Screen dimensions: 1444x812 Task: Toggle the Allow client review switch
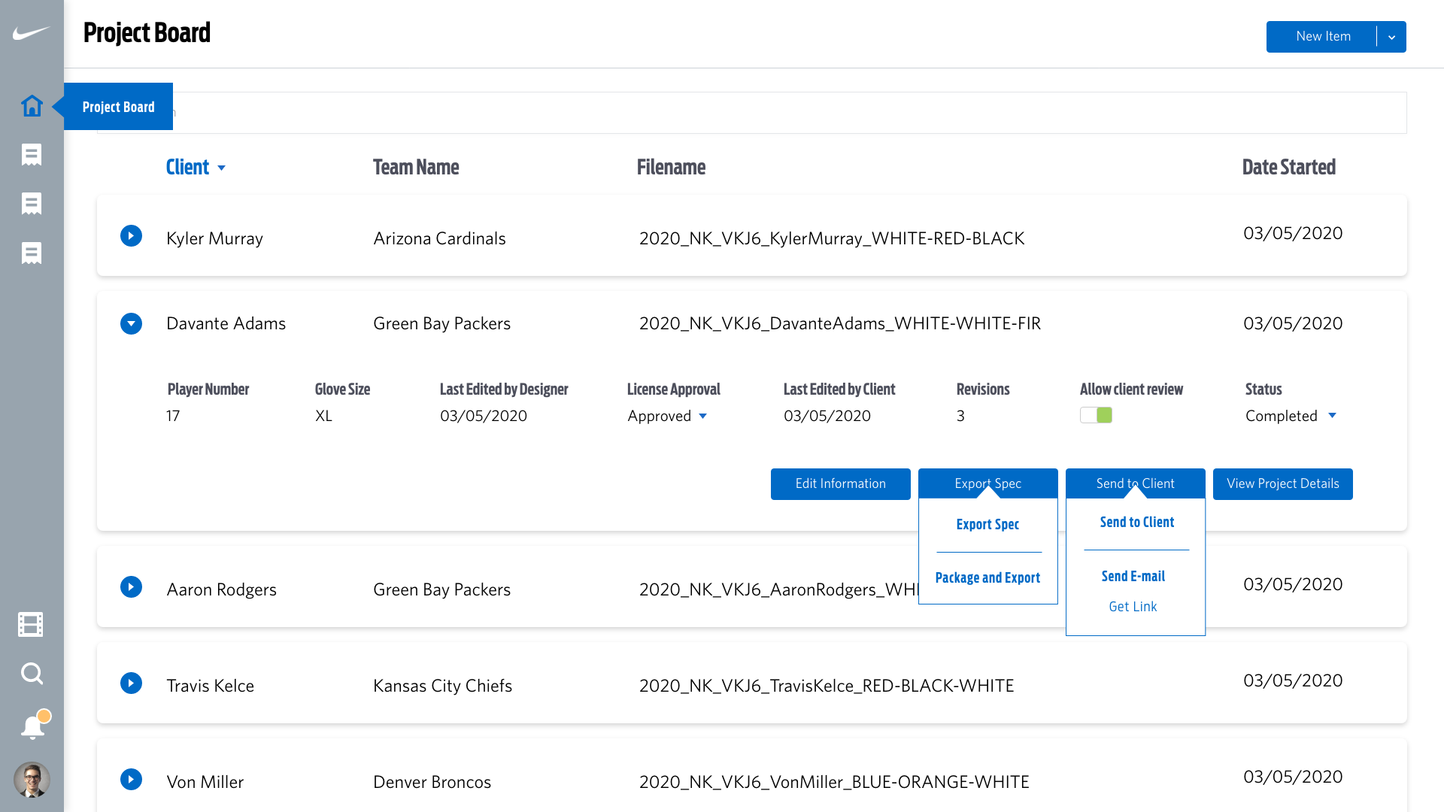coord(1096,415)
